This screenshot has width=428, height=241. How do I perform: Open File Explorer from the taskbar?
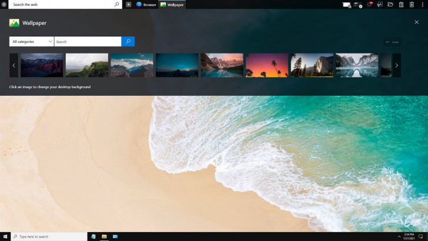point(104,236)
